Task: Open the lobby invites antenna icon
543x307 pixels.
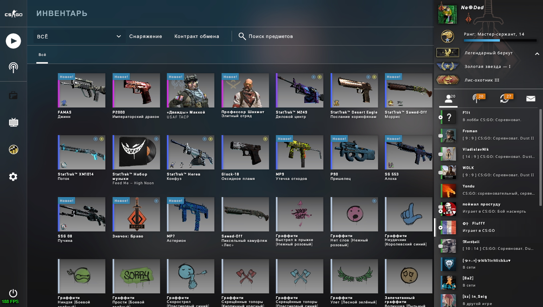Action: click(x=476, y=99)
